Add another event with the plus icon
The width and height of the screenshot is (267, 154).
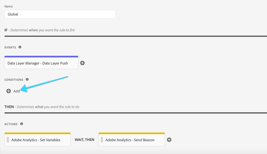[x=82, y=63]
